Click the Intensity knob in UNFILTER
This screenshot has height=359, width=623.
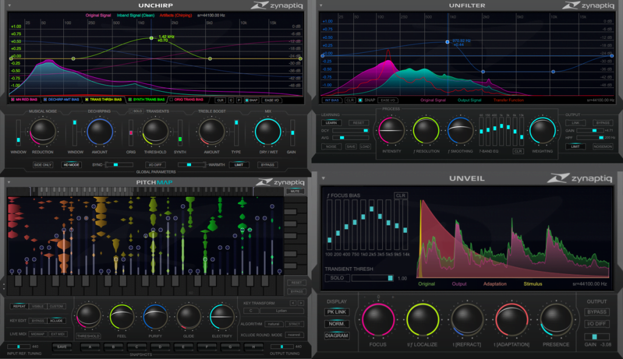[x=391, y=130]
